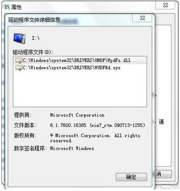Click the empty area of the driver file list
This screenshot has height=191, width=180.
80,89
